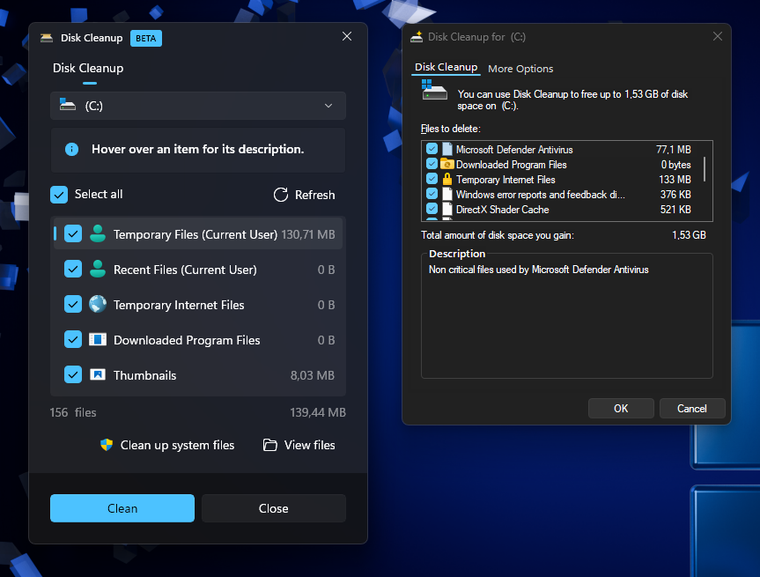Click the shield icon beside Clean up system files

pos(107,445)
